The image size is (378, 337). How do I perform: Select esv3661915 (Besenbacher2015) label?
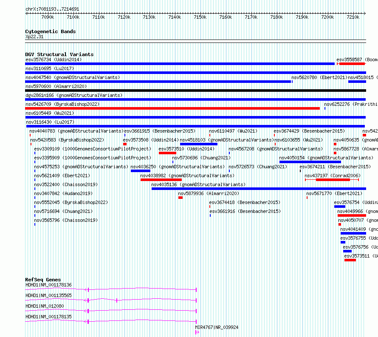tap(160, 131)
